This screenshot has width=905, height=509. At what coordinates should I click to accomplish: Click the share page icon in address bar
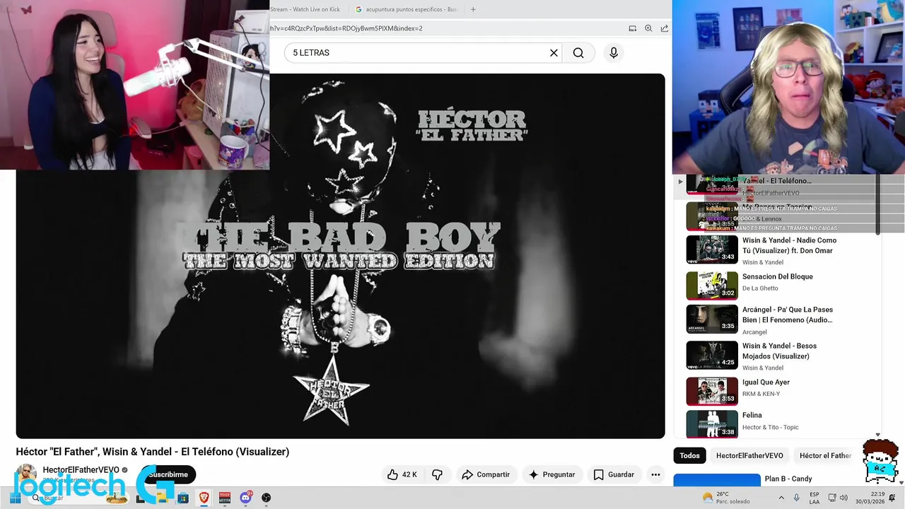point(665,28)
